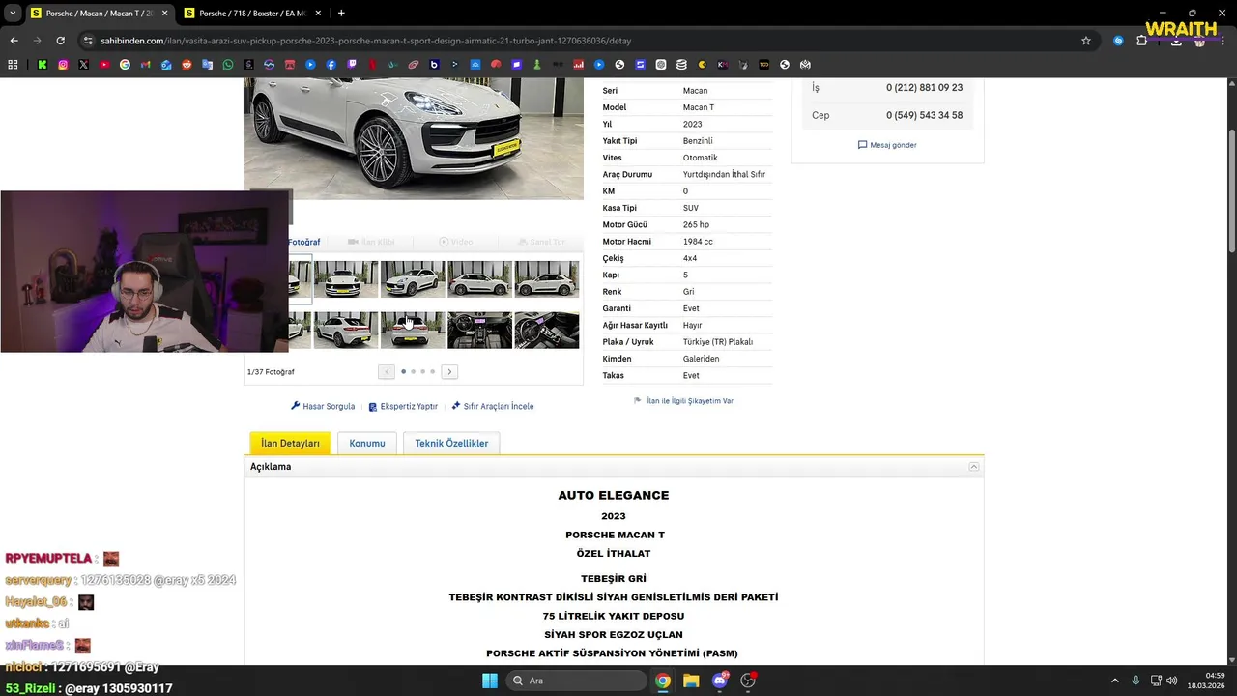This screenshot has height=696, width=1237.
Task: Open the Kick bookmark icon
Action: coord(43,65)
